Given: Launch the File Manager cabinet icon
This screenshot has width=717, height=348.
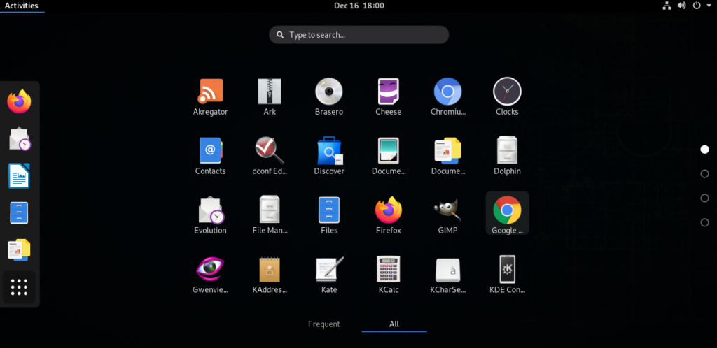Looking at the screenshot, I should click(270, 216).
